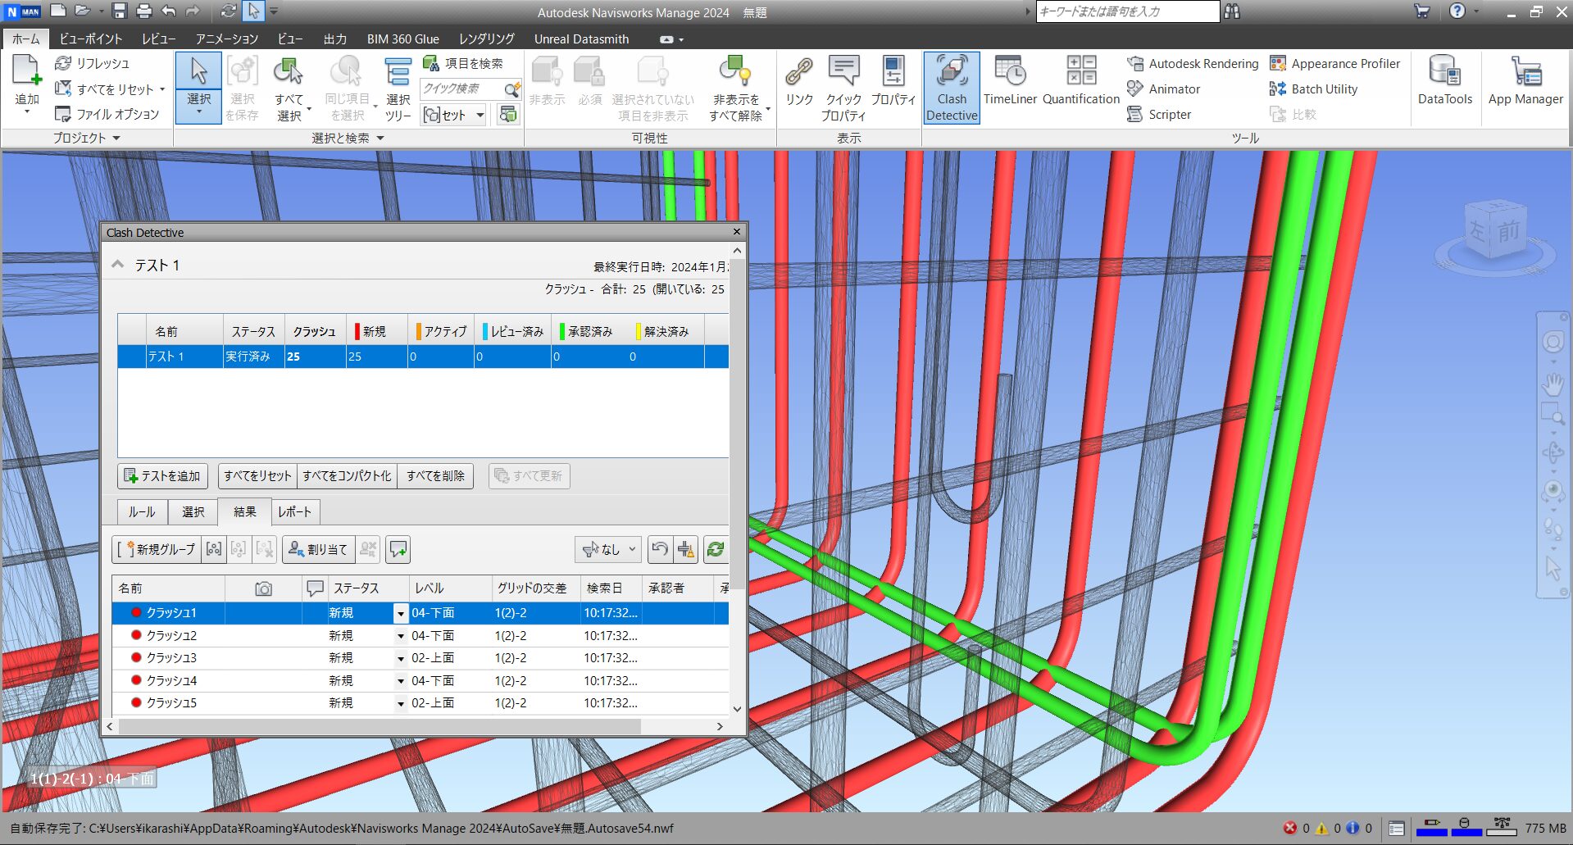Open 選択ツリー selection tree
The height and width of the screenshot is (845, 1573).
click(x=398, y=89)
